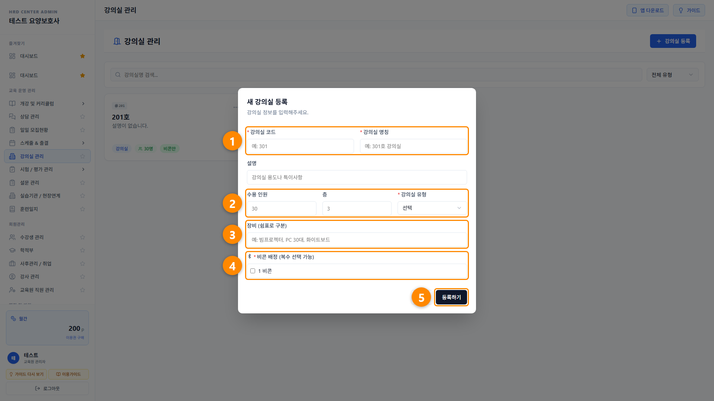This screenshot has width=714, height=401.
Task: Click the 이용가이드 button
Action: coord(68,374)
